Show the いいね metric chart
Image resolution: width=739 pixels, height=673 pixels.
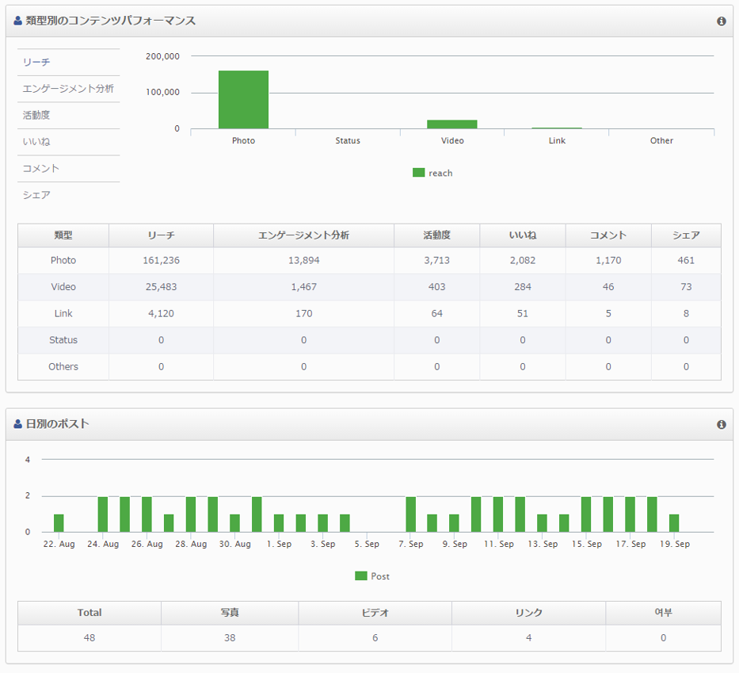coord(36,142)
